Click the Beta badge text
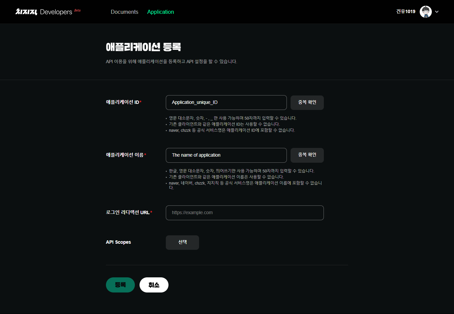Viewport: 454px width, 314px height. tap(77, 10)
